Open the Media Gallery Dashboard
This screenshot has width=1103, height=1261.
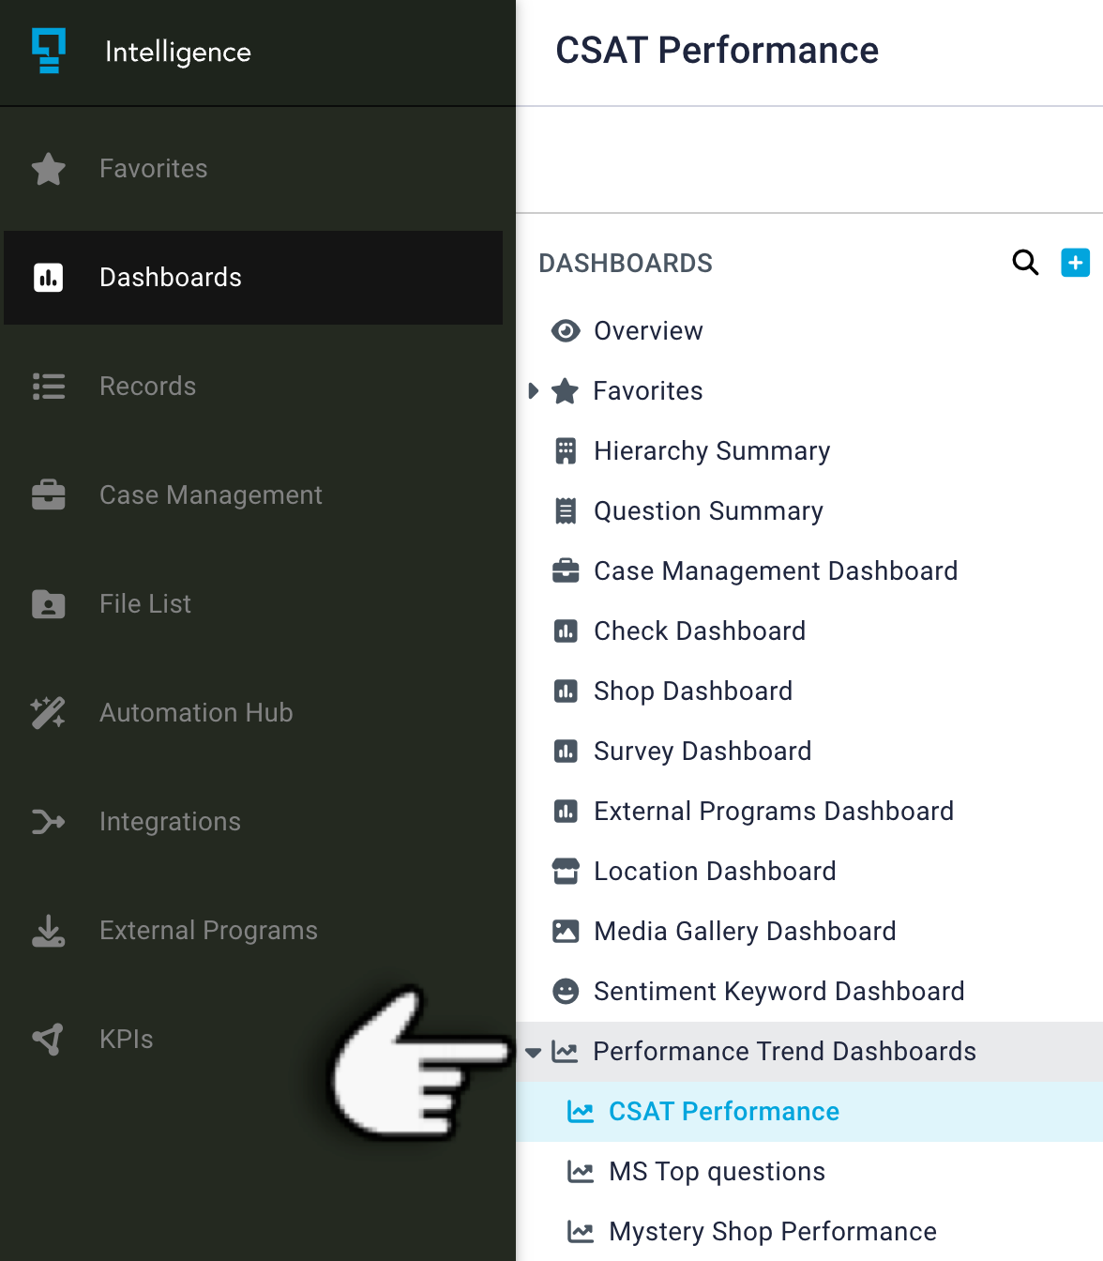tap(745, 932)
